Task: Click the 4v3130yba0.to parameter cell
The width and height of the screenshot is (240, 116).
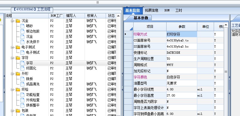Action: point(182,40)
